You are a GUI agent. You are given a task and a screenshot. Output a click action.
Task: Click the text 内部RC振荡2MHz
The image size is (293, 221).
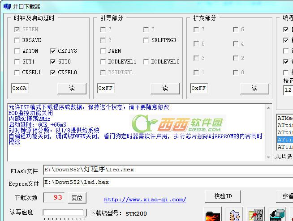click(29, 119)
